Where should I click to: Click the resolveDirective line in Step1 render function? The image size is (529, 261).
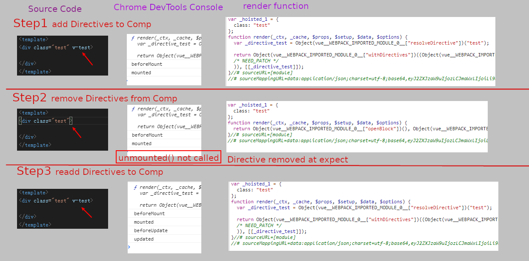(x=361, y=43)
